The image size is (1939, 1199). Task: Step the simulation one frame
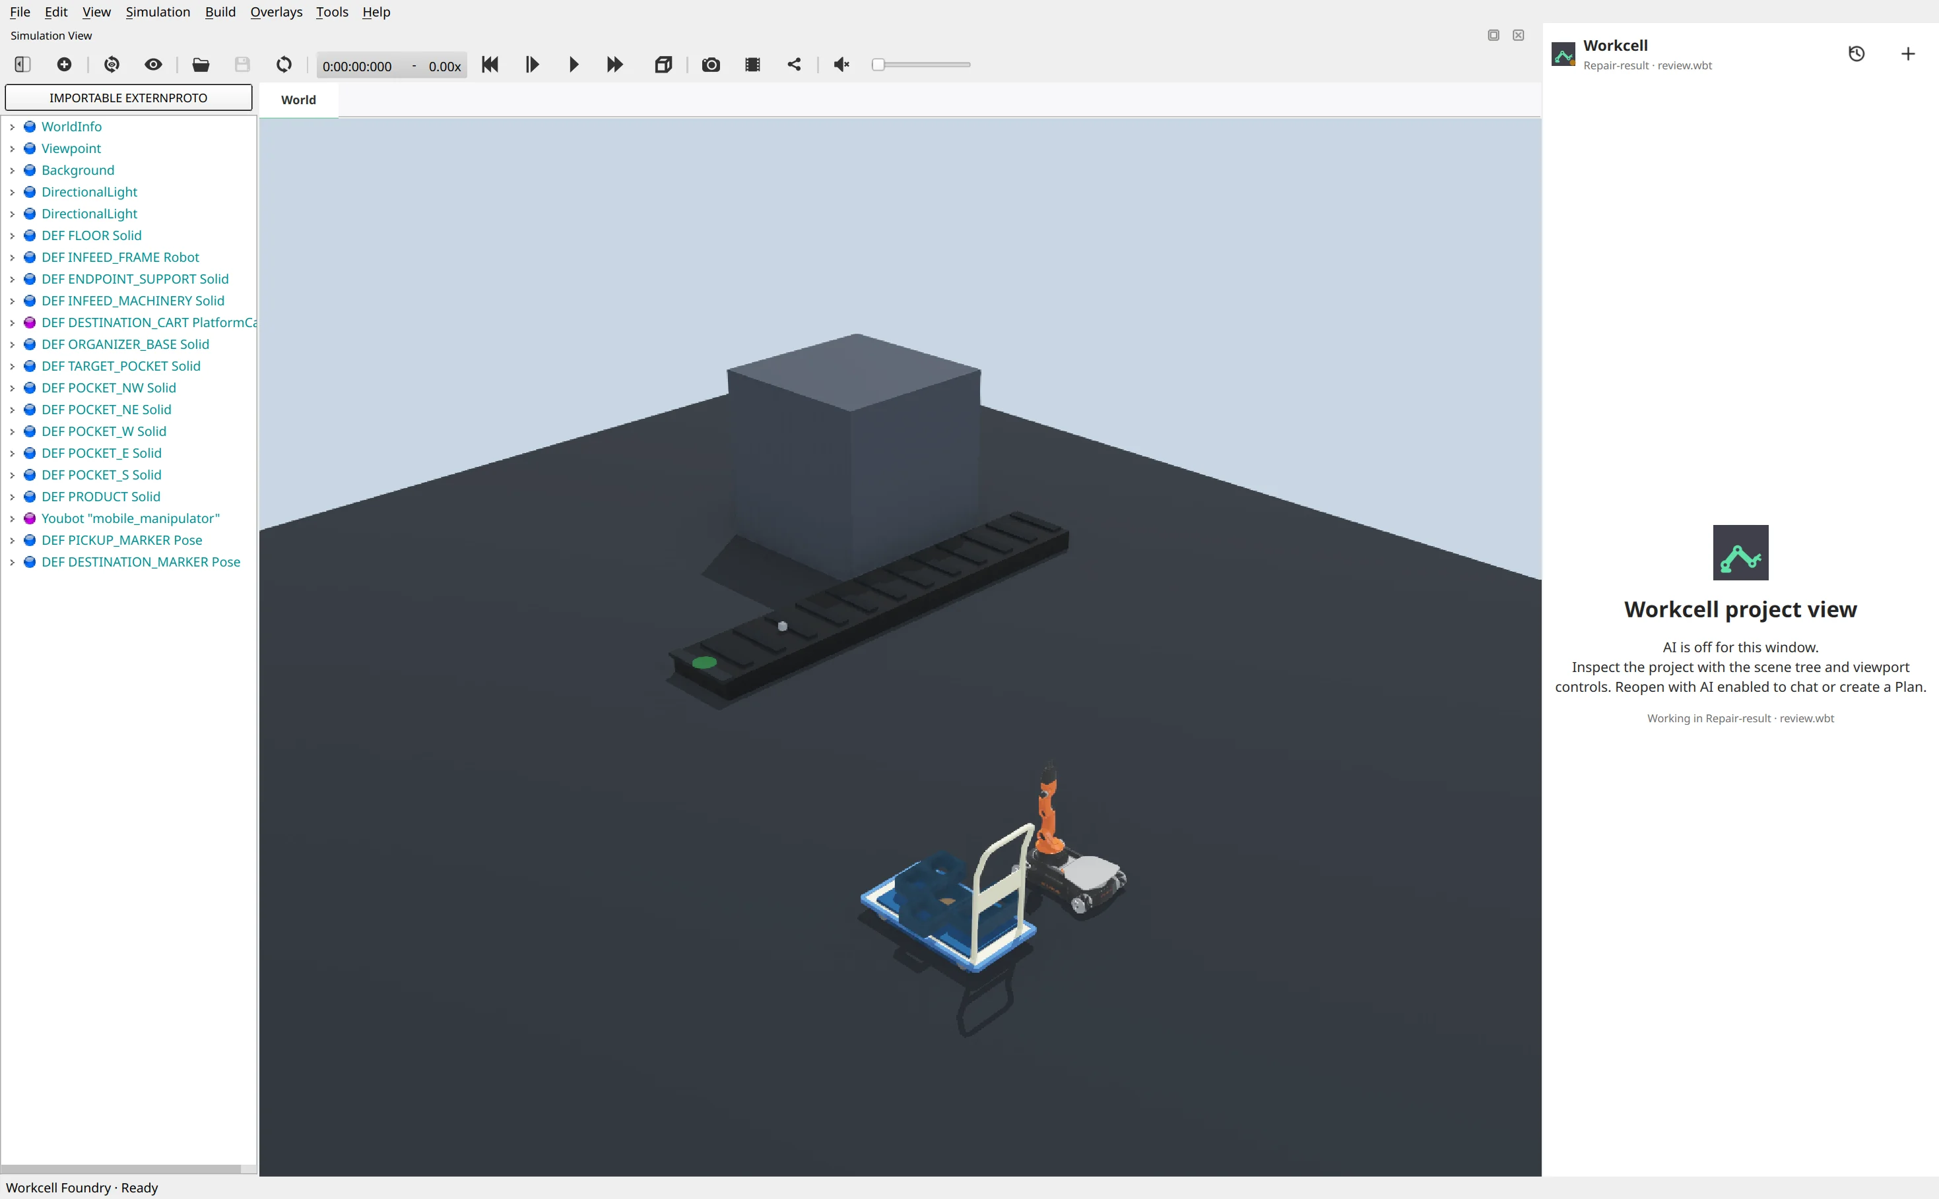pyautogui.click(x=533, y=65)
